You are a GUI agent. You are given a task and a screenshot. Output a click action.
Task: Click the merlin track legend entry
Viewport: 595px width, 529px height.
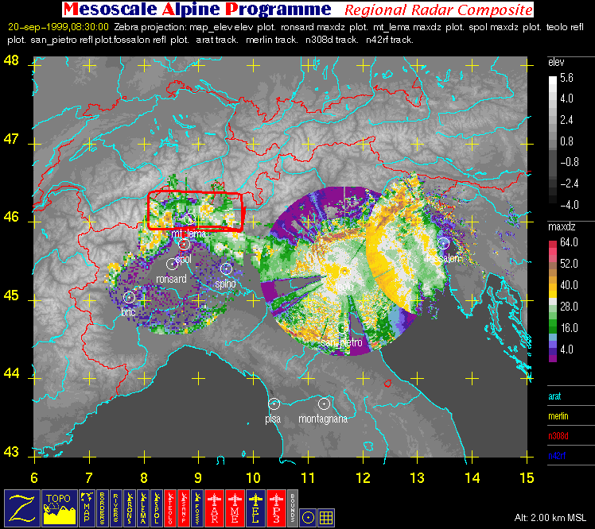click(x=560, y=414)
